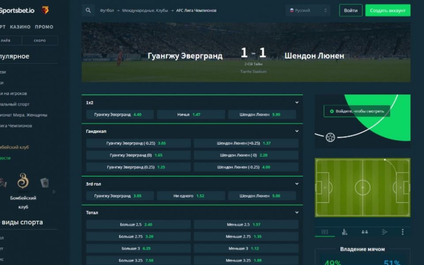424x265 pixels.
Task: Click the Watford crest icon beside the logo
Action: click(x=45, y=10)
